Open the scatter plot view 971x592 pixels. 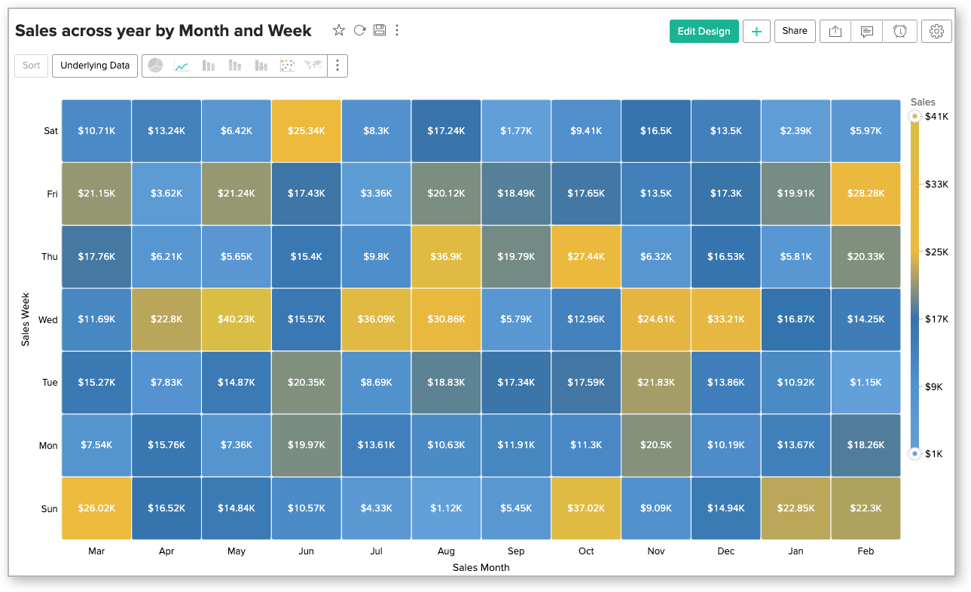click(x=287, y=66)
